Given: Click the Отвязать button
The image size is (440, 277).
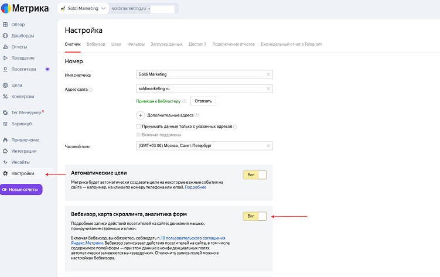Looking at the screenshot, I should 203,101.
